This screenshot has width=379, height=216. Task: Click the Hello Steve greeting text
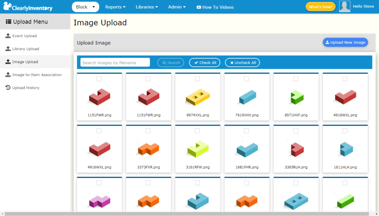363,6
